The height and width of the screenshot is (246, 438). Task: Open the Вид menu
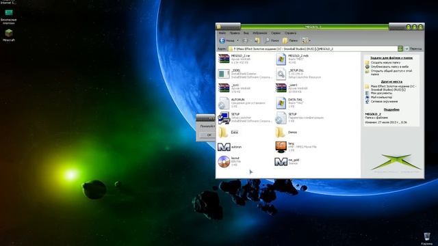coord(246,33)
